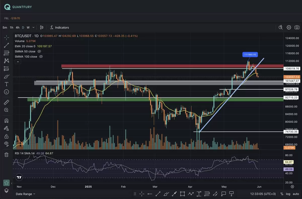Remove all drawings with trash icon
The width and height of the screenshot is (302, 199).
(x=6, y=155)
